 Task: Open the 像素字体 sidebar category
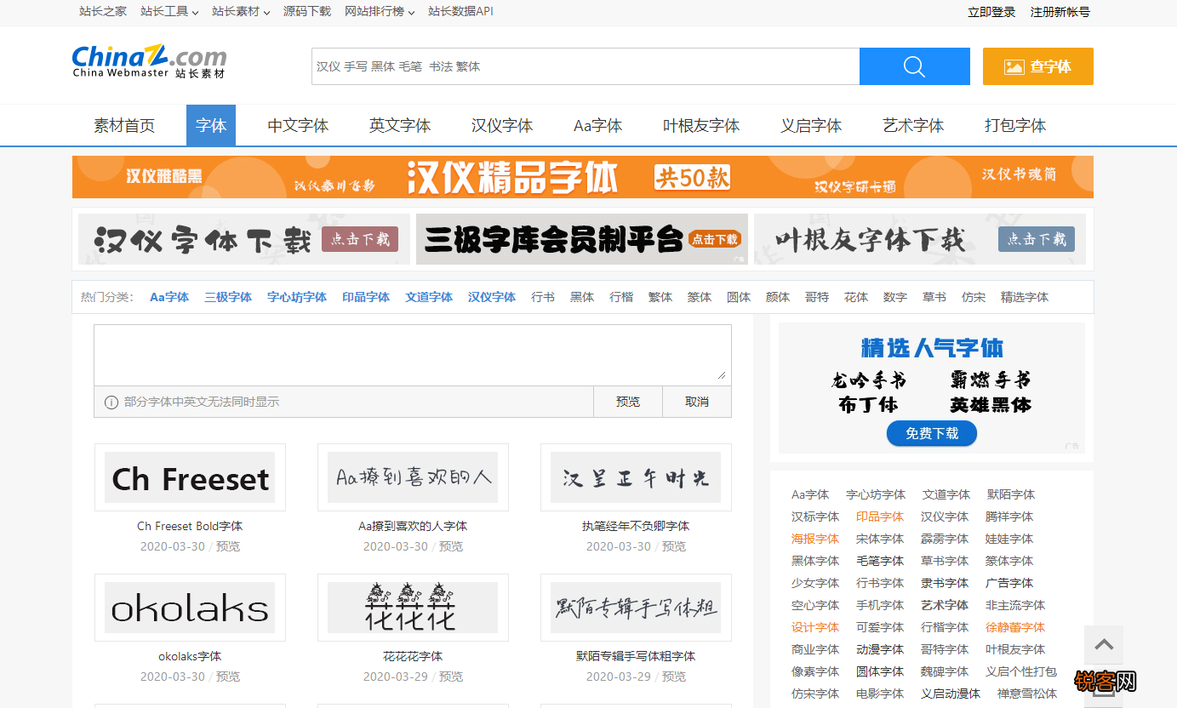tap(815, 671)
